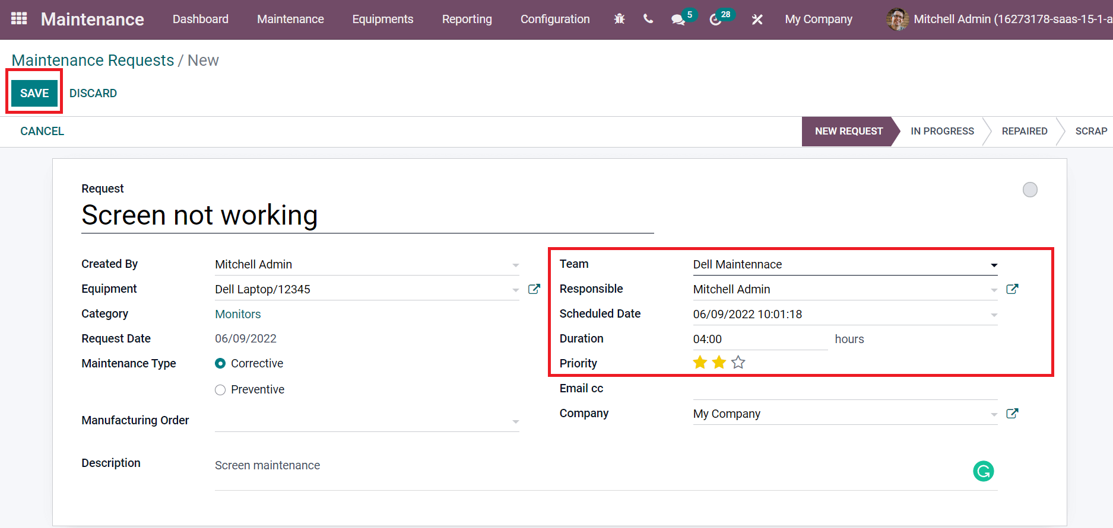The height and width of the screenshot is (528, 1113).
Task: Open the apps grid menu icon
Action: click(19, 19)
